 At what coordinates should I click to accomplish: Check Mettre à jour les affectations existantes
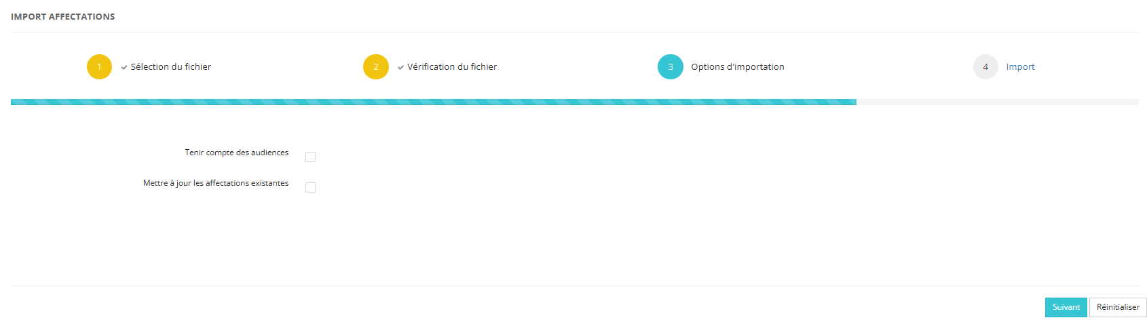(310, 188)
